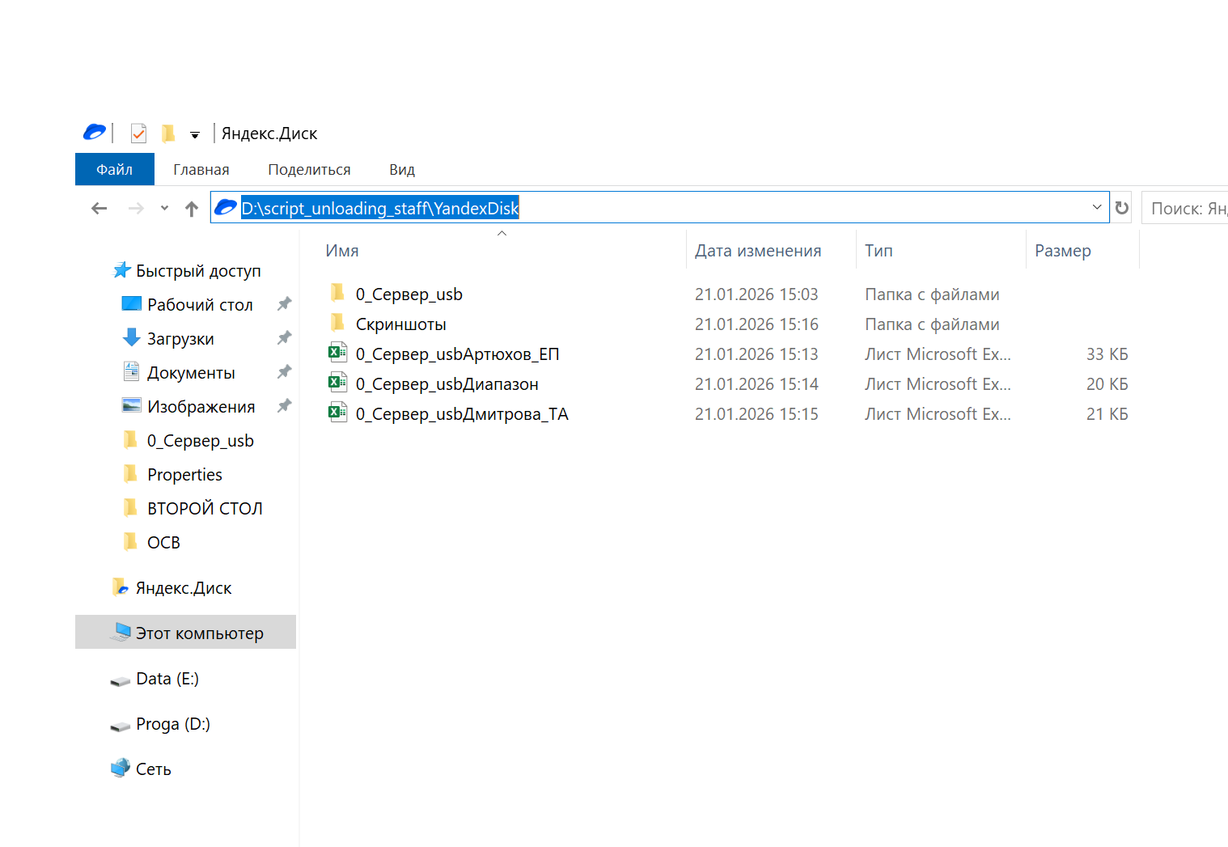
Task: Open the Excel file 0_Сервер_usbАртюхов_ЕП
Action: pyautogui.click(x=457, y=354)
